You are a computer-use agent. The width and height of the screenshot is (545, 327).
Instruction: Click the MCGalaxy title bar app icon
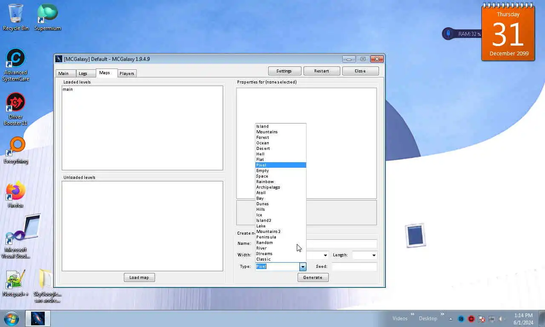click(x=59, y=59)
